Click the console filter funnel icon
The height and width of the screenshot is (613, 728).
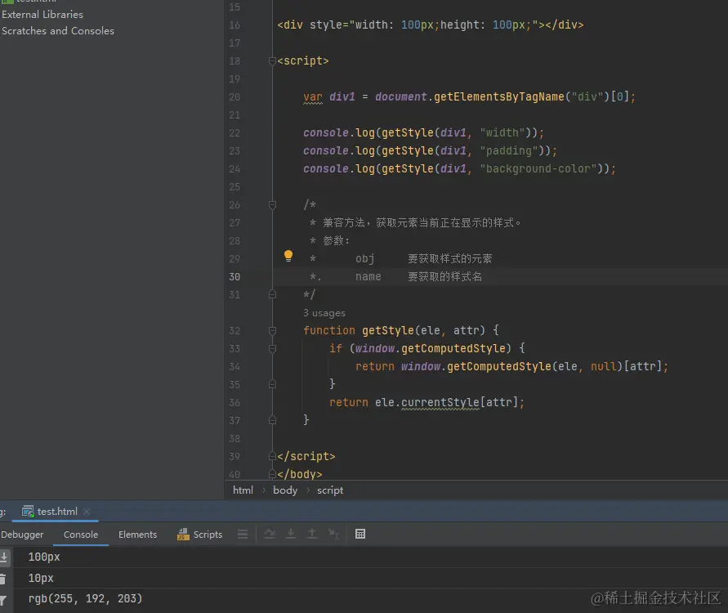(x=3, y=600)
